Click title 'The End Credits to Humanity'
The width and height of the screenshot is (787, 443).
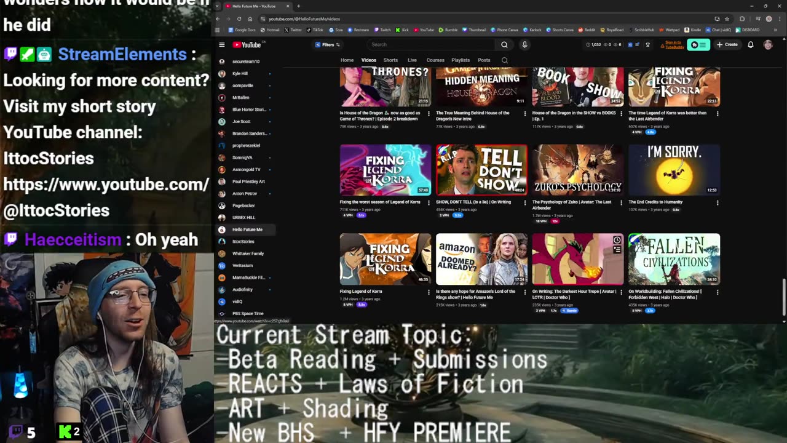point(655,202)
